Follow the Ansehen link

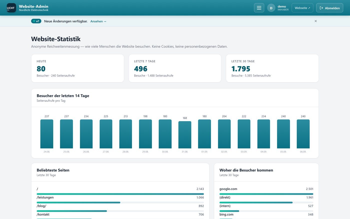(98, 21)
